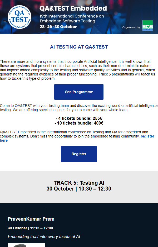
Task: Open the See Programme button
Action: (x=79, y=92)
